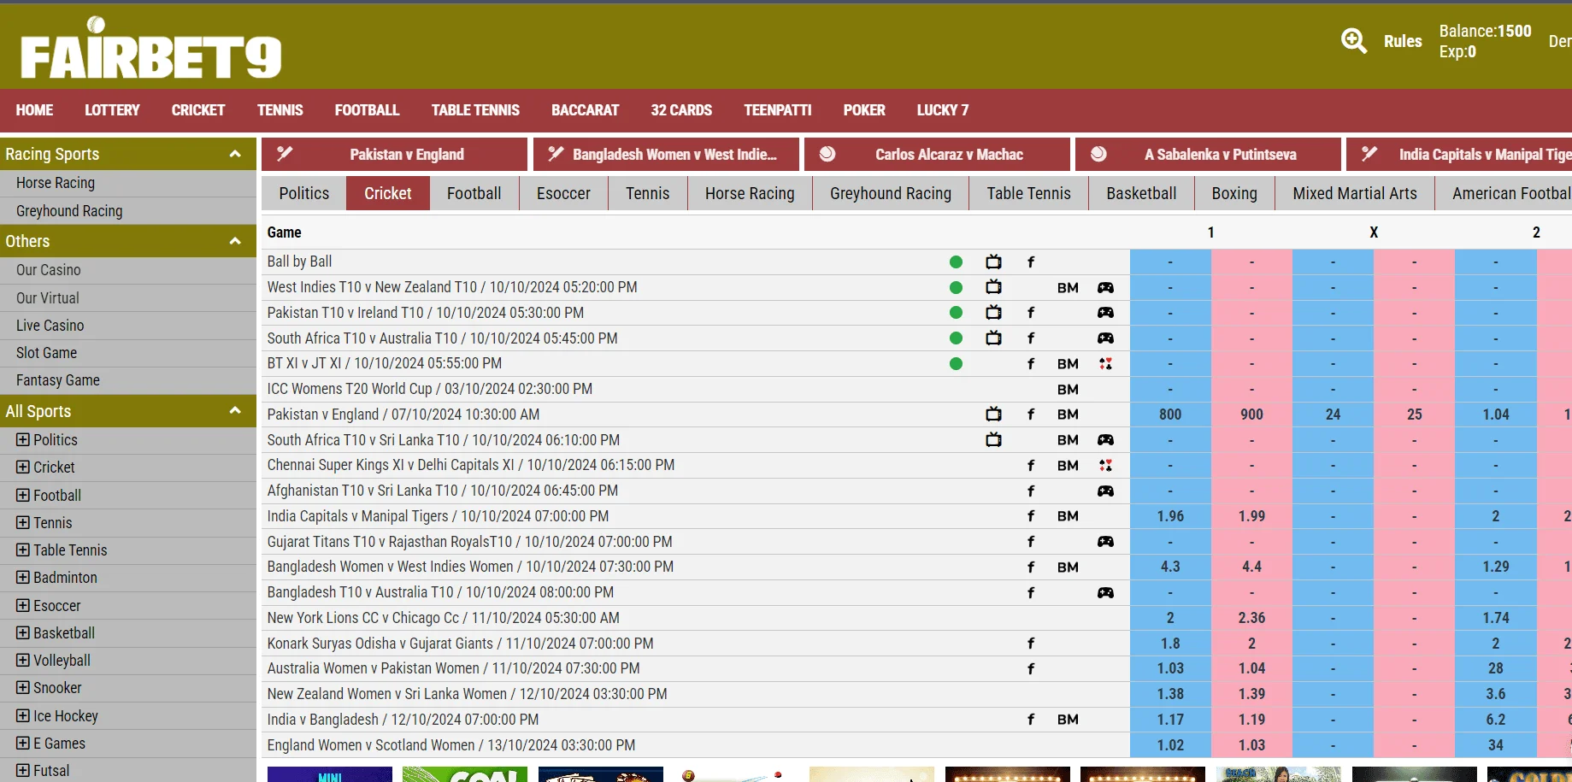Open the LOTTERY menu item

tap(112, 110)
